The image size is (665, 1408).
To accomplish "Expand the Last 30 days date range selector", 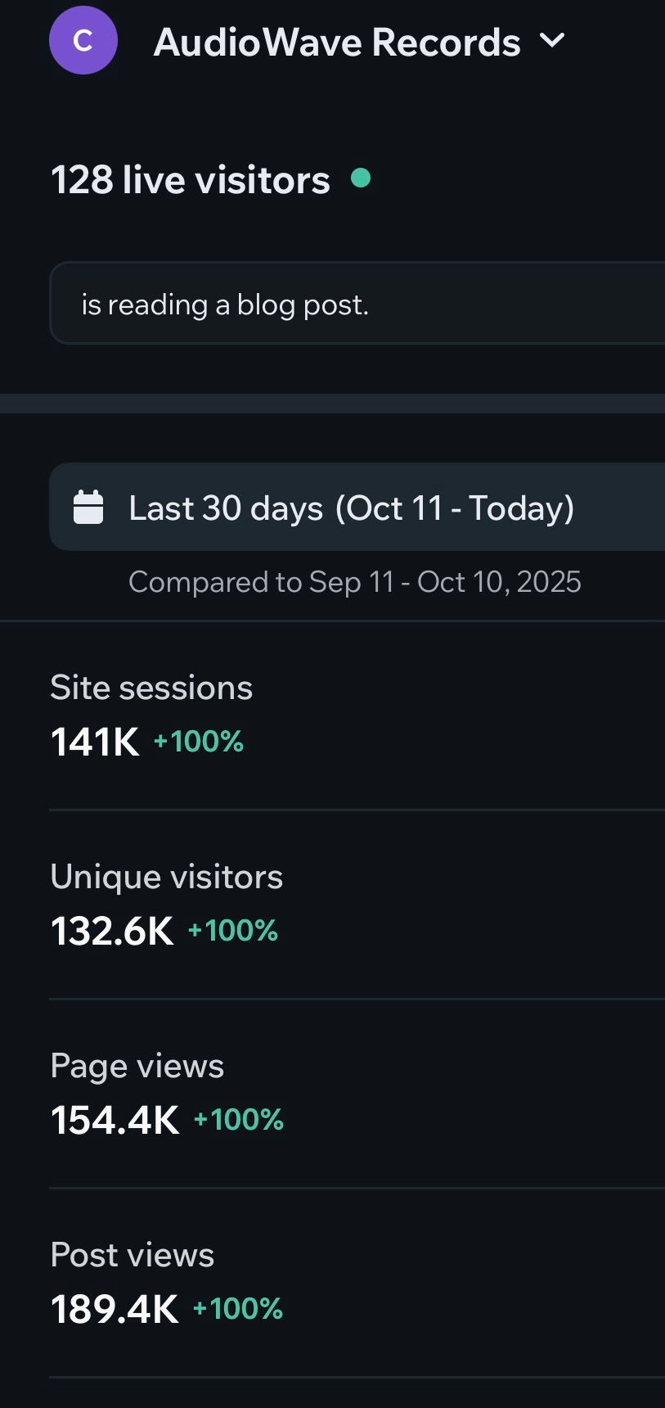I will (x=352, y=508).
